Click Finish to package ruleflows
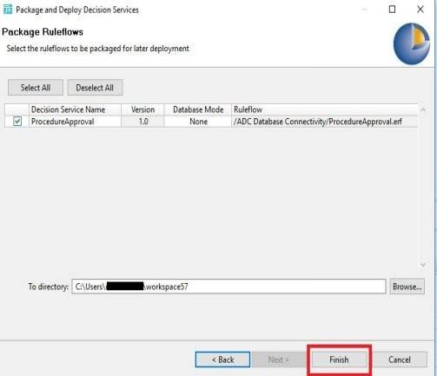437x376 pixels. 339,360
